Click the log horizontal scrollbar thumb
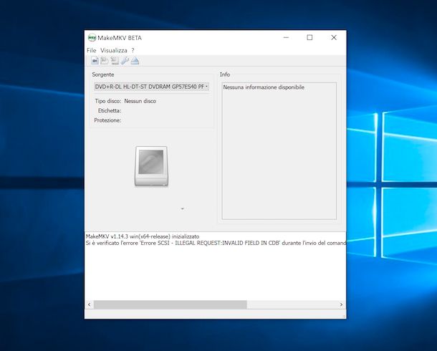Image resolution: width=437 pixels, height=351 pixels. [170, 304]
